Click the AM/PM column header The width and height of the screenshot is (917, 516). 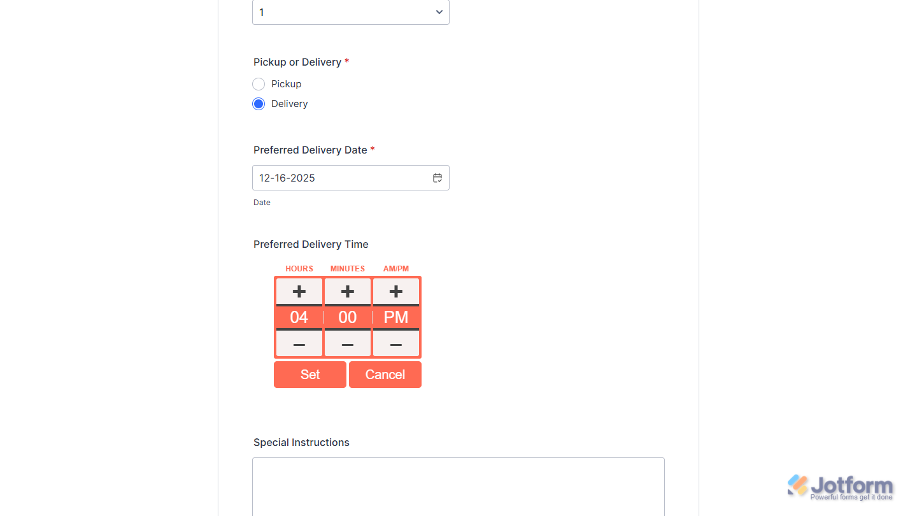point(395,268)
